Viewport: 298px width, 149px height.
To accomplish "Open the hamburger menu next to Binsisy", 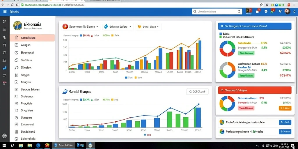I will (5, 12).
